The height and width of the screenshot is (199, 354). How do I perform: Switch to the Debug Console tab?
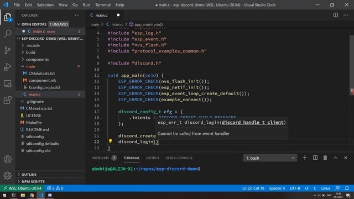click(x=179, y=158)
